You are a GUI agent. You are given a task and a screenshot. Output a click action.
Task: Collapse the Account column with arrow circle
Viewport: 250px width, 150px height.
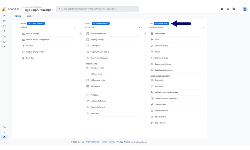pos(81,34)
